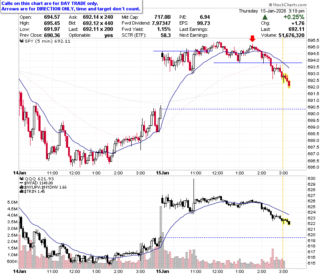Click the tall gray volume bar at the 15Jan open
326x275 pixels.
pos(160,237)
